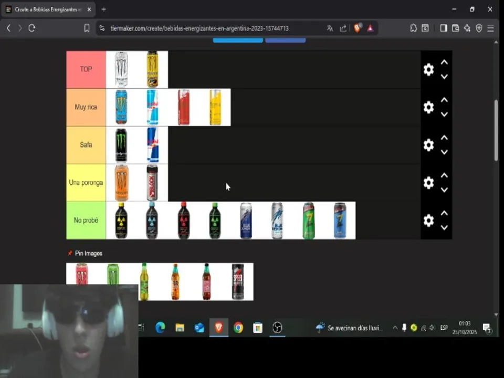Screen dimensions: 504x378
Task: Close the Create a Bebidas Energizantes tab
Action: coord(89,9)
